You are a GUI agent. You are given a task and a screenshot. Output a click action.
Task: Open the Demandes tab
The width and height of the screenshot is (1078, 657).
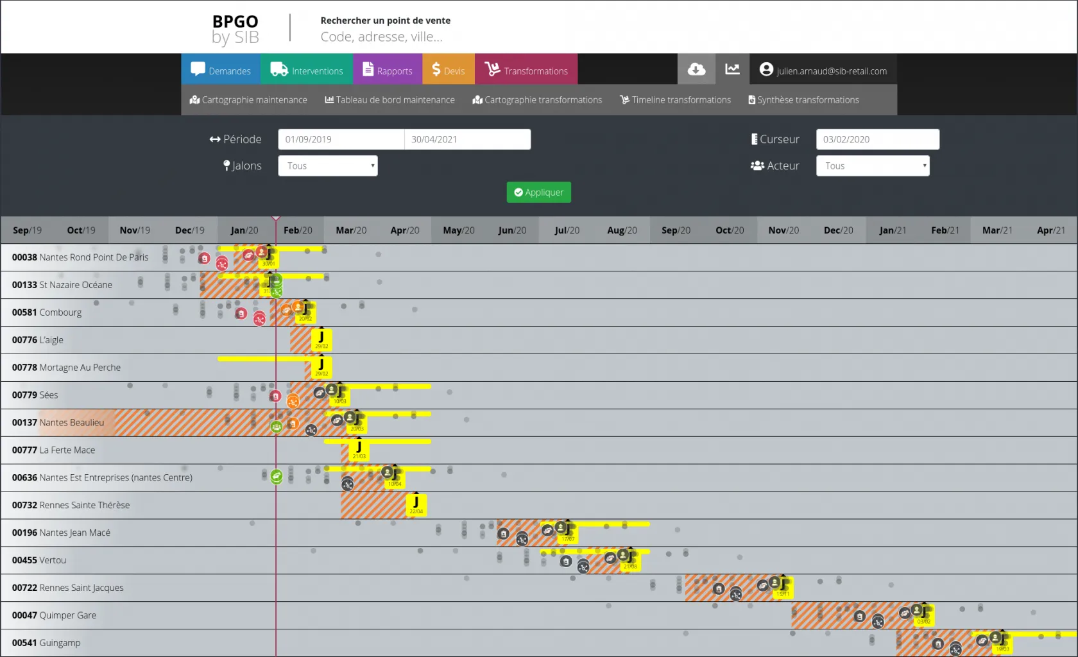pos(221,69)
